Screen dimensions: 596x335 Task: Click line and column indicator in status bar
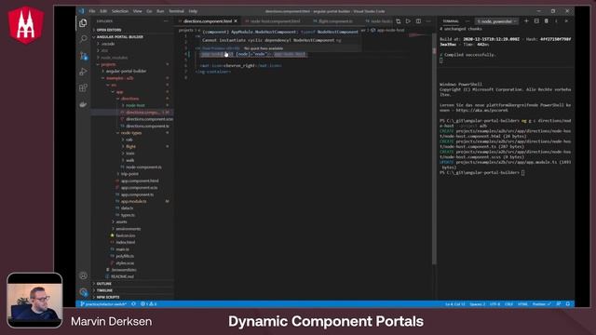tap(455, 304)
